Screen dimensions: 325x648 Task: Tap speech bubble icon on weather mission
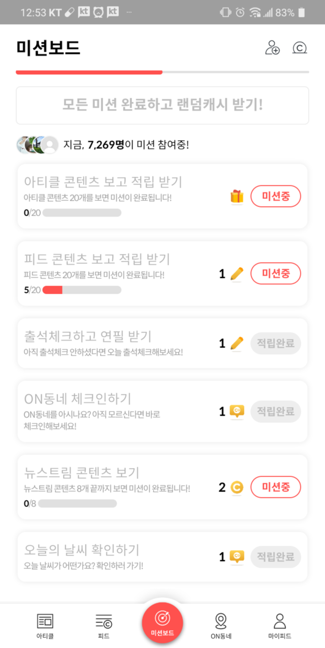(x=237, y=557)
